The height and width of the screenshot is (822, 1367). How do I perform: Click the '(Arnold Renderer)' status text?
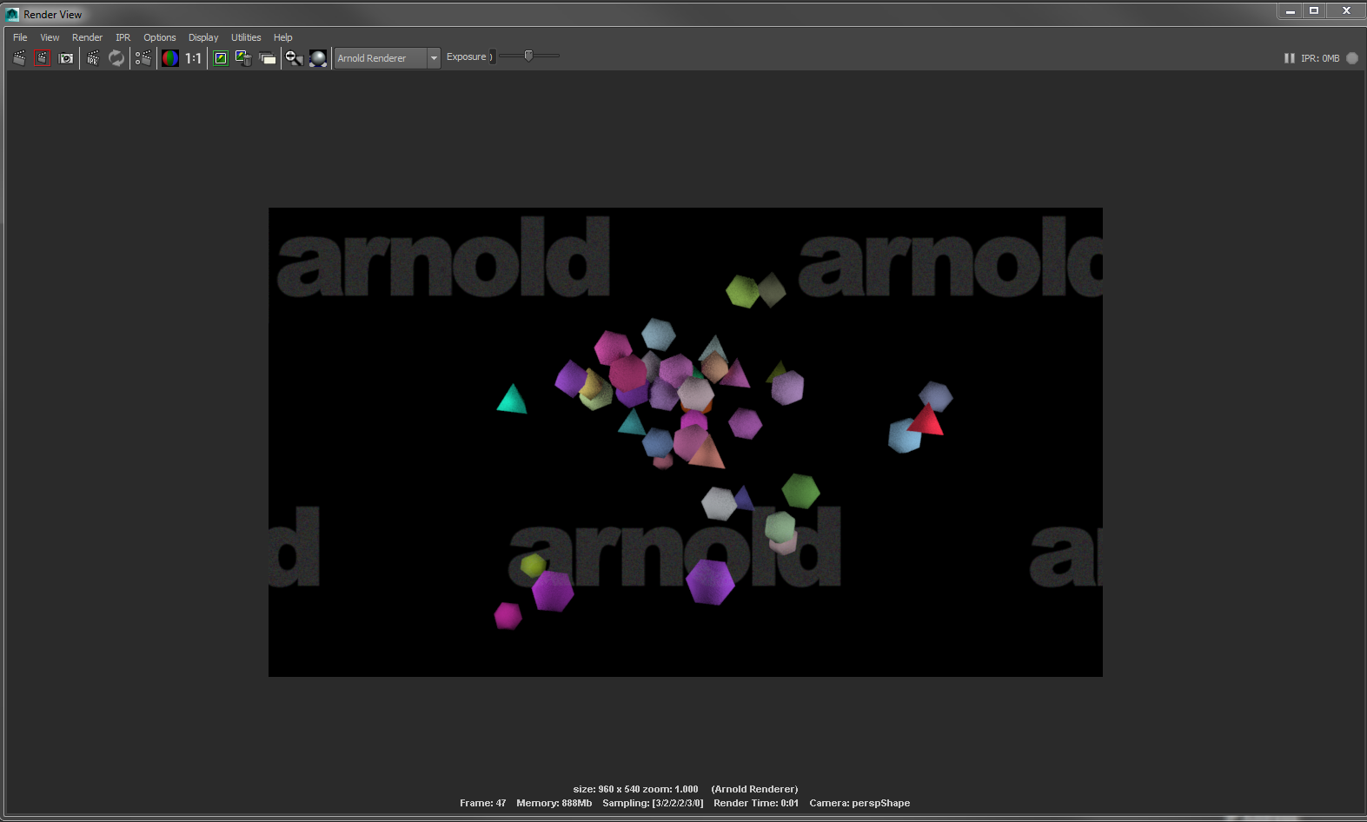point(754,790)
